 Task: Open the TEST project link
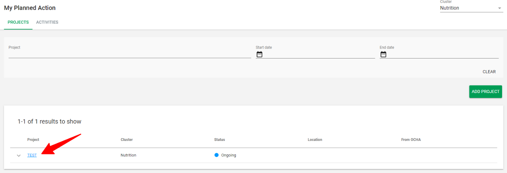pos(32,155)
